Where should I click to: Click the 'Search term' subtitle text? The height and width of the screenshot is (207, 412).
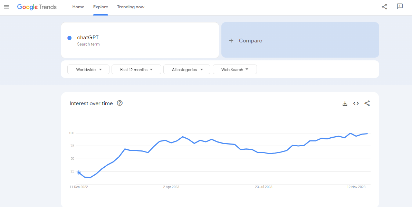(x=88, y=45)
